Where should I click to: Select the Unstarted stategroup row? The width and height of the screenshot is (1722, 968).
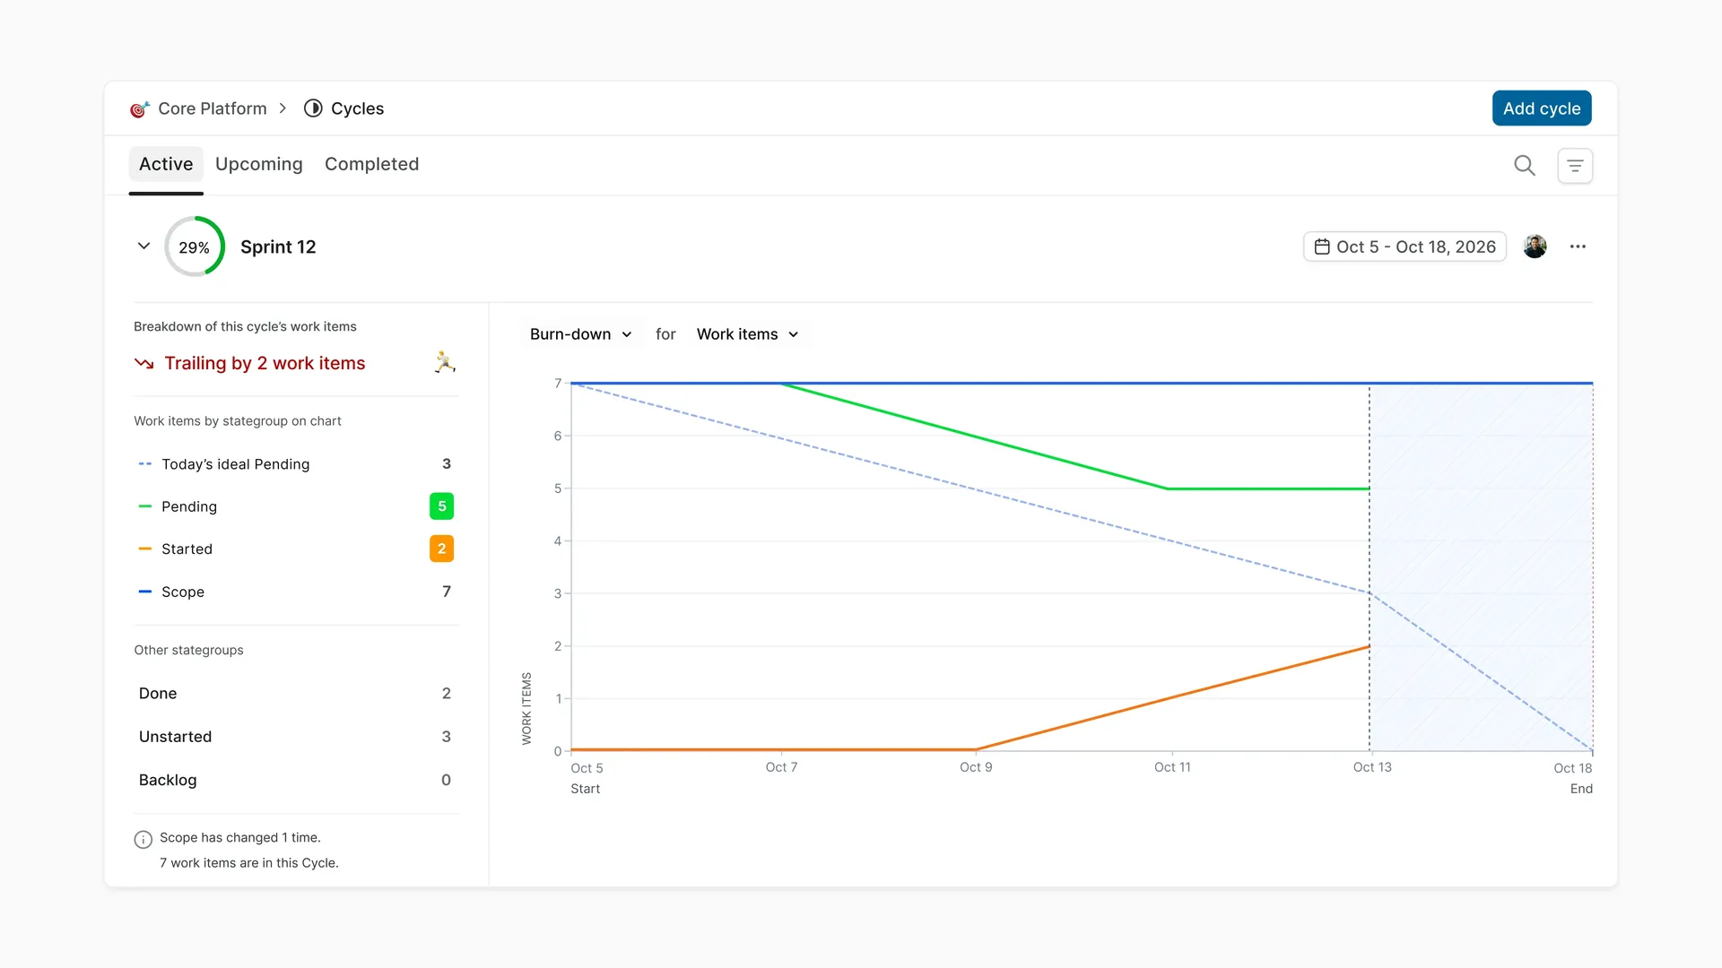pos(296,737)
